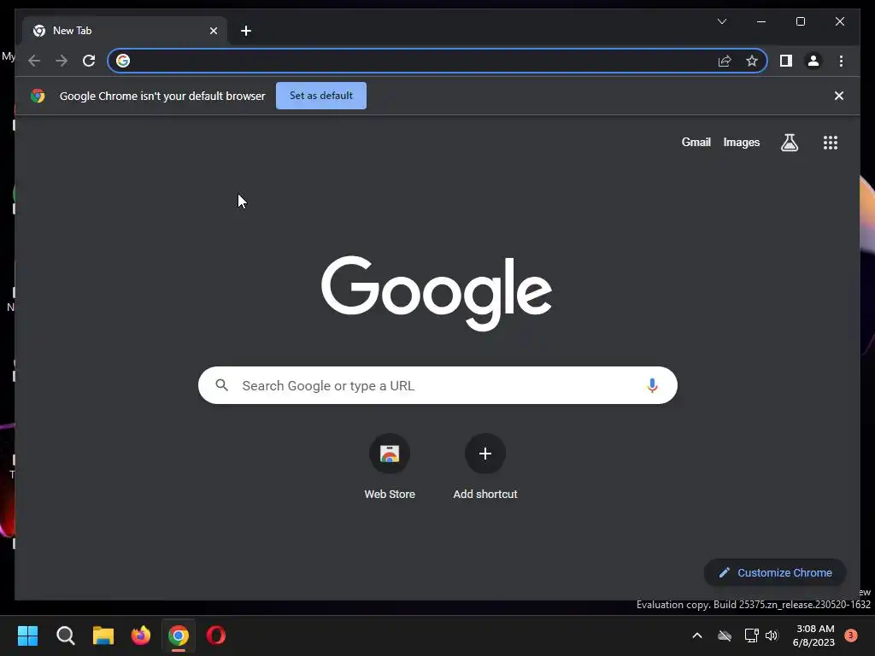Open a new tab with plus
The height and width of the screenshot is (656, 875).
click(246, 31)
